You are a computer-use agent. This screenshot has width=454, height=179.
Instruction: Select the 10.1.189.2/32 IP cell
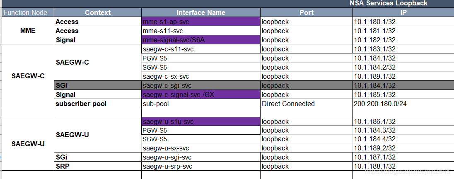(x=403, y=148)
